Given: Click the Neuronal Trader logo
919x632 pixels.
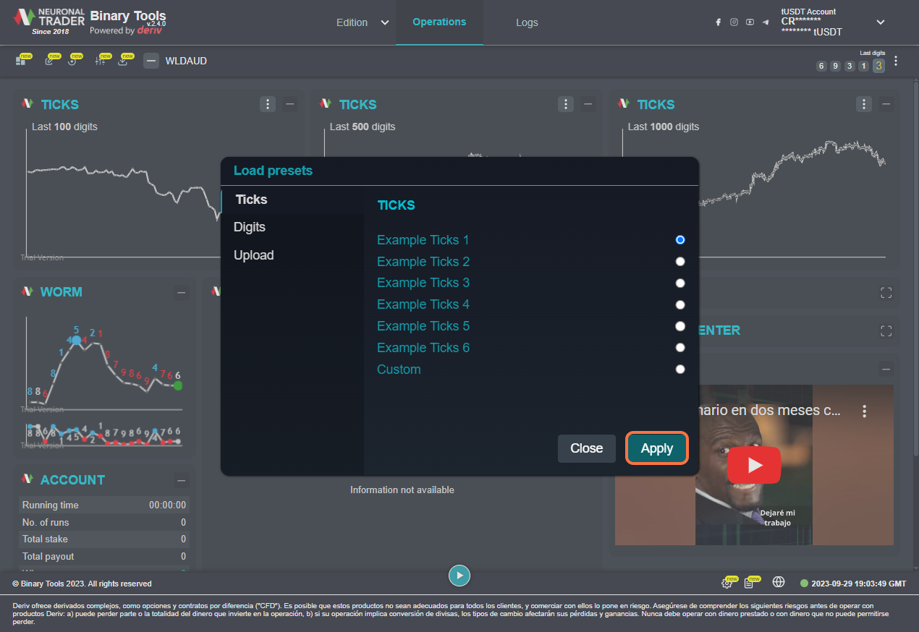Looking at the screenshot, I should click(x=49, y=22).
